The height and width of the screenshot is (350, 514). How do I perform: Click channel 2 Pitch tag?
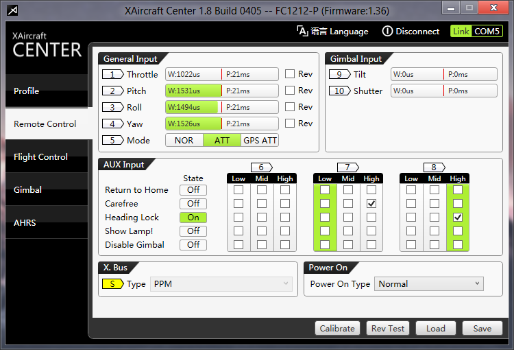click(x=113, y=91)
